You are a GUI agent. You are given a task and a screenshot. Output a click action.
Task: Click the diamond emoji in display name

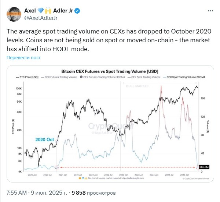[41, 11]
